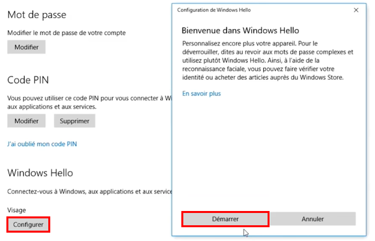Close the Windows Hello configuration dialog

click(356, 10)
